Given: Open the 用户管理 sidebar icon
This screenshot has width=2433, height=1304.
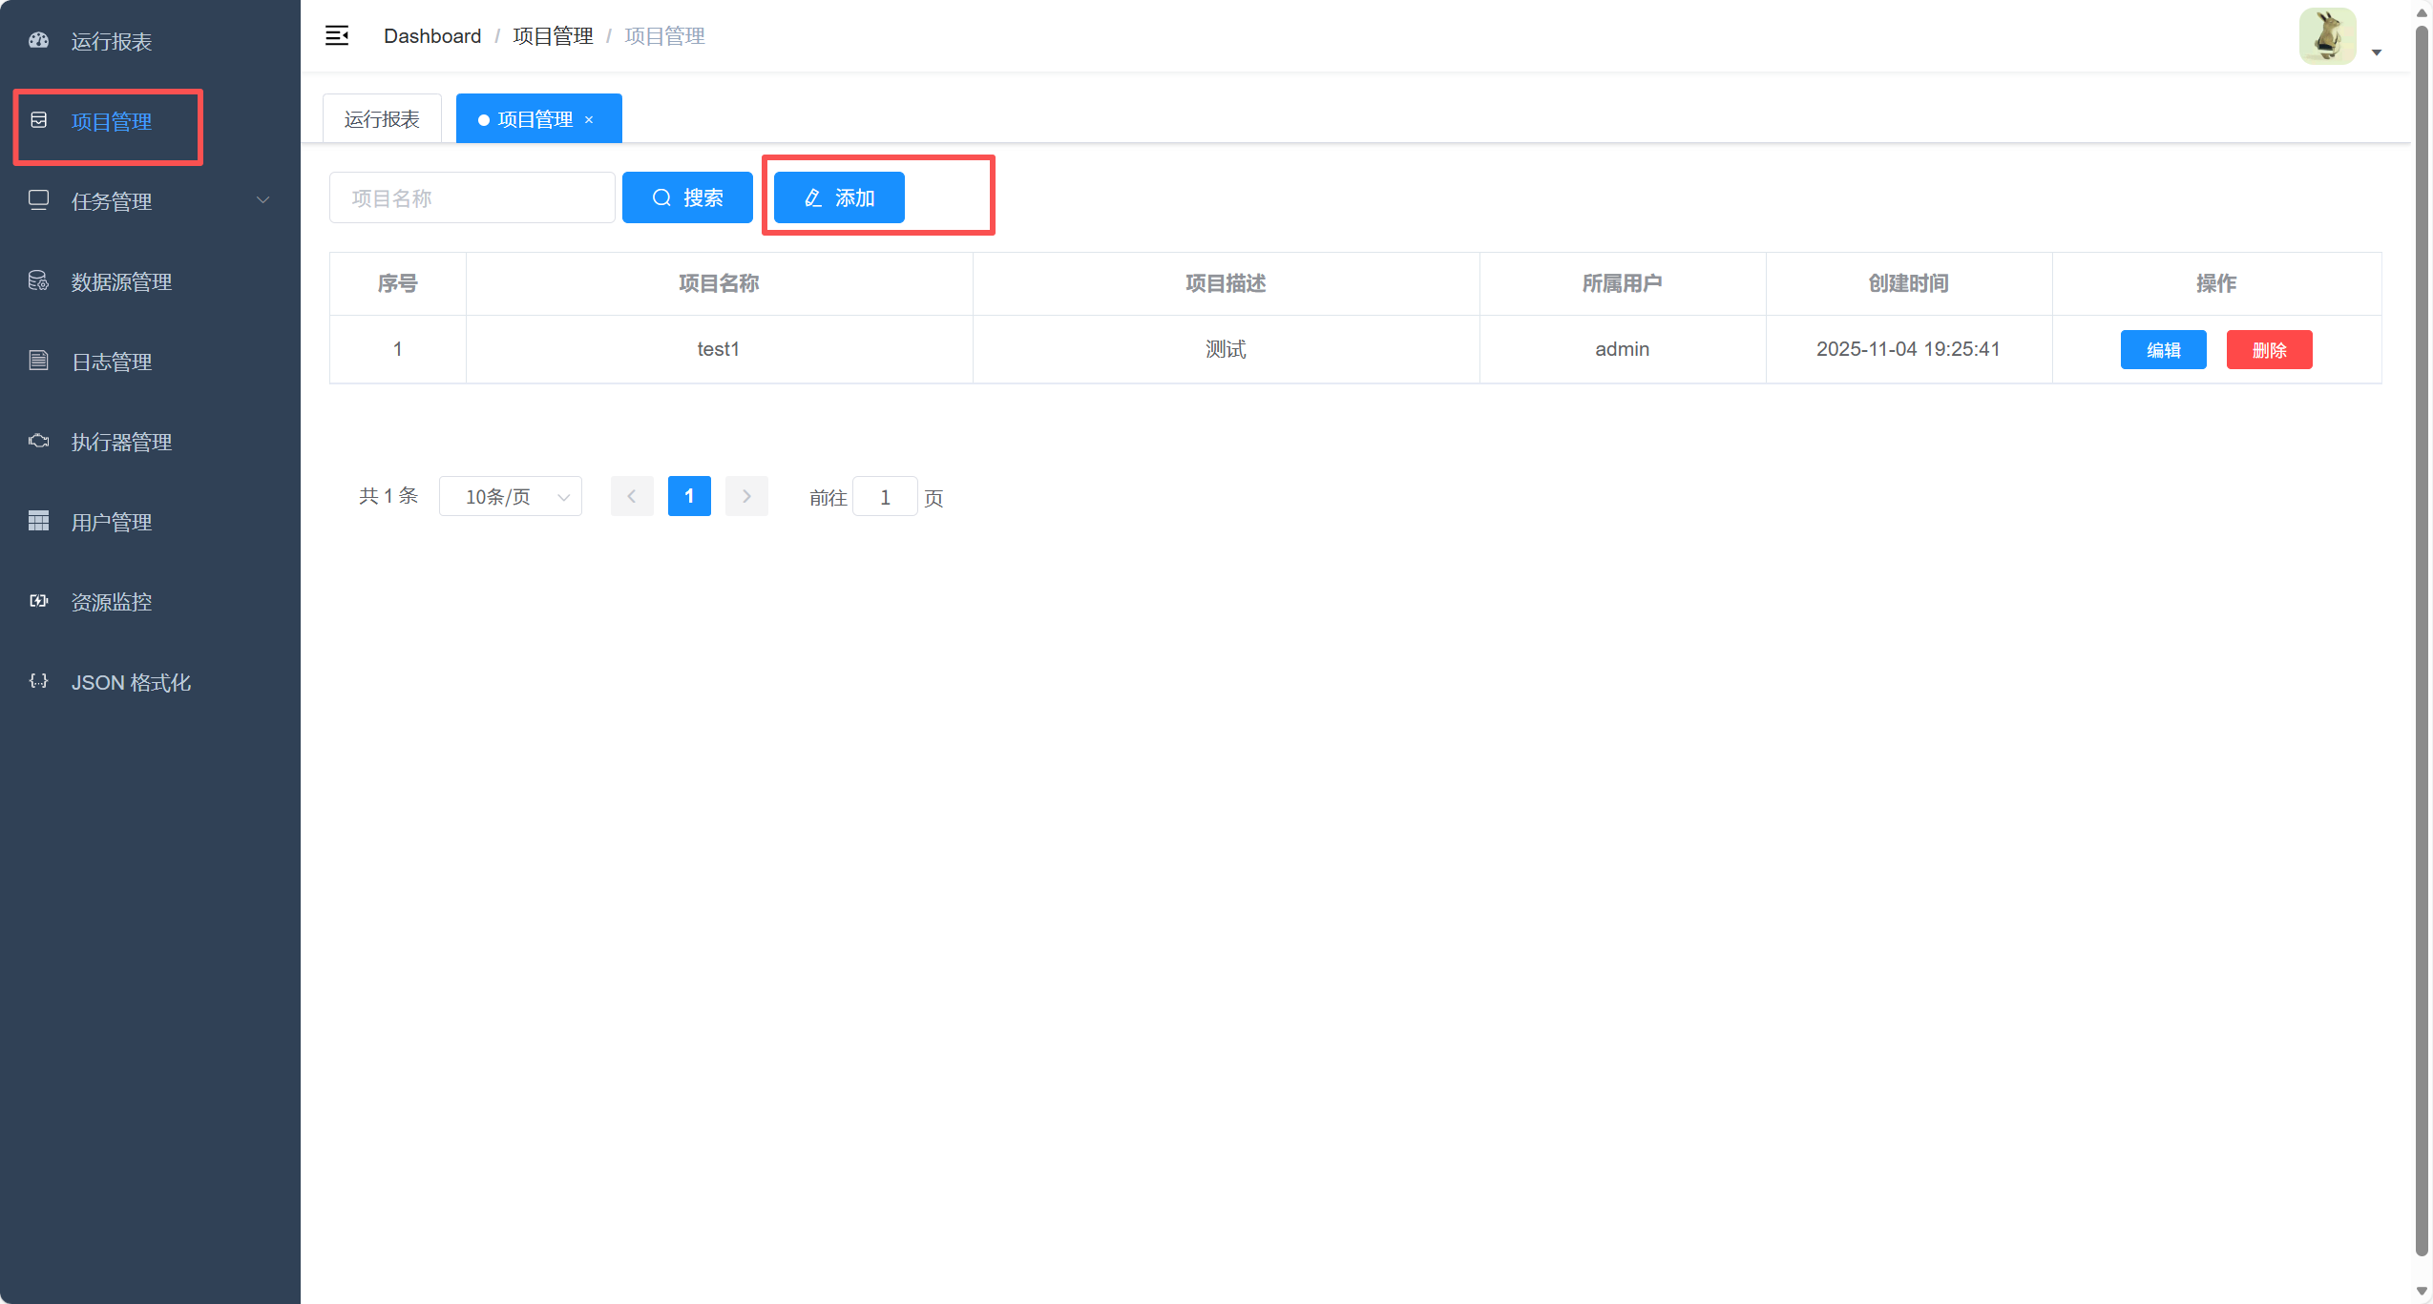Looking at the screenshot, I should 111,521.
